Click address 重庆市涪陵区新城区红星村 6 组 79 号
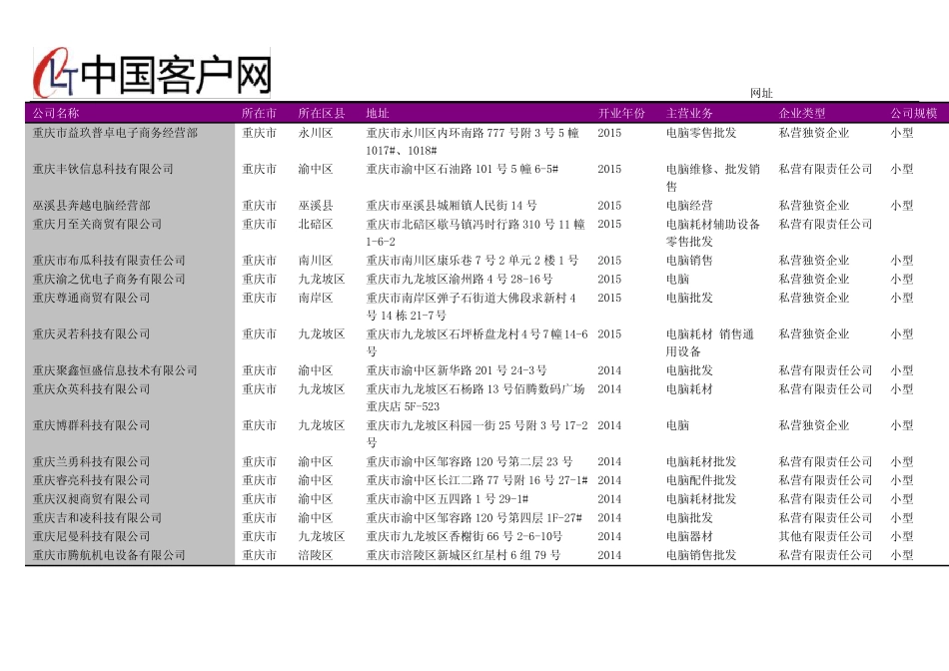 [x=464, y=555]
